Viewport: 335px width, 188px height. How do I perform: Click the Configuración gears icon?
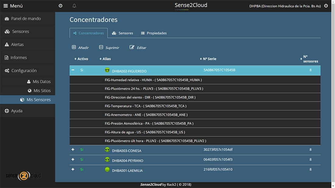tap(7, 70)
